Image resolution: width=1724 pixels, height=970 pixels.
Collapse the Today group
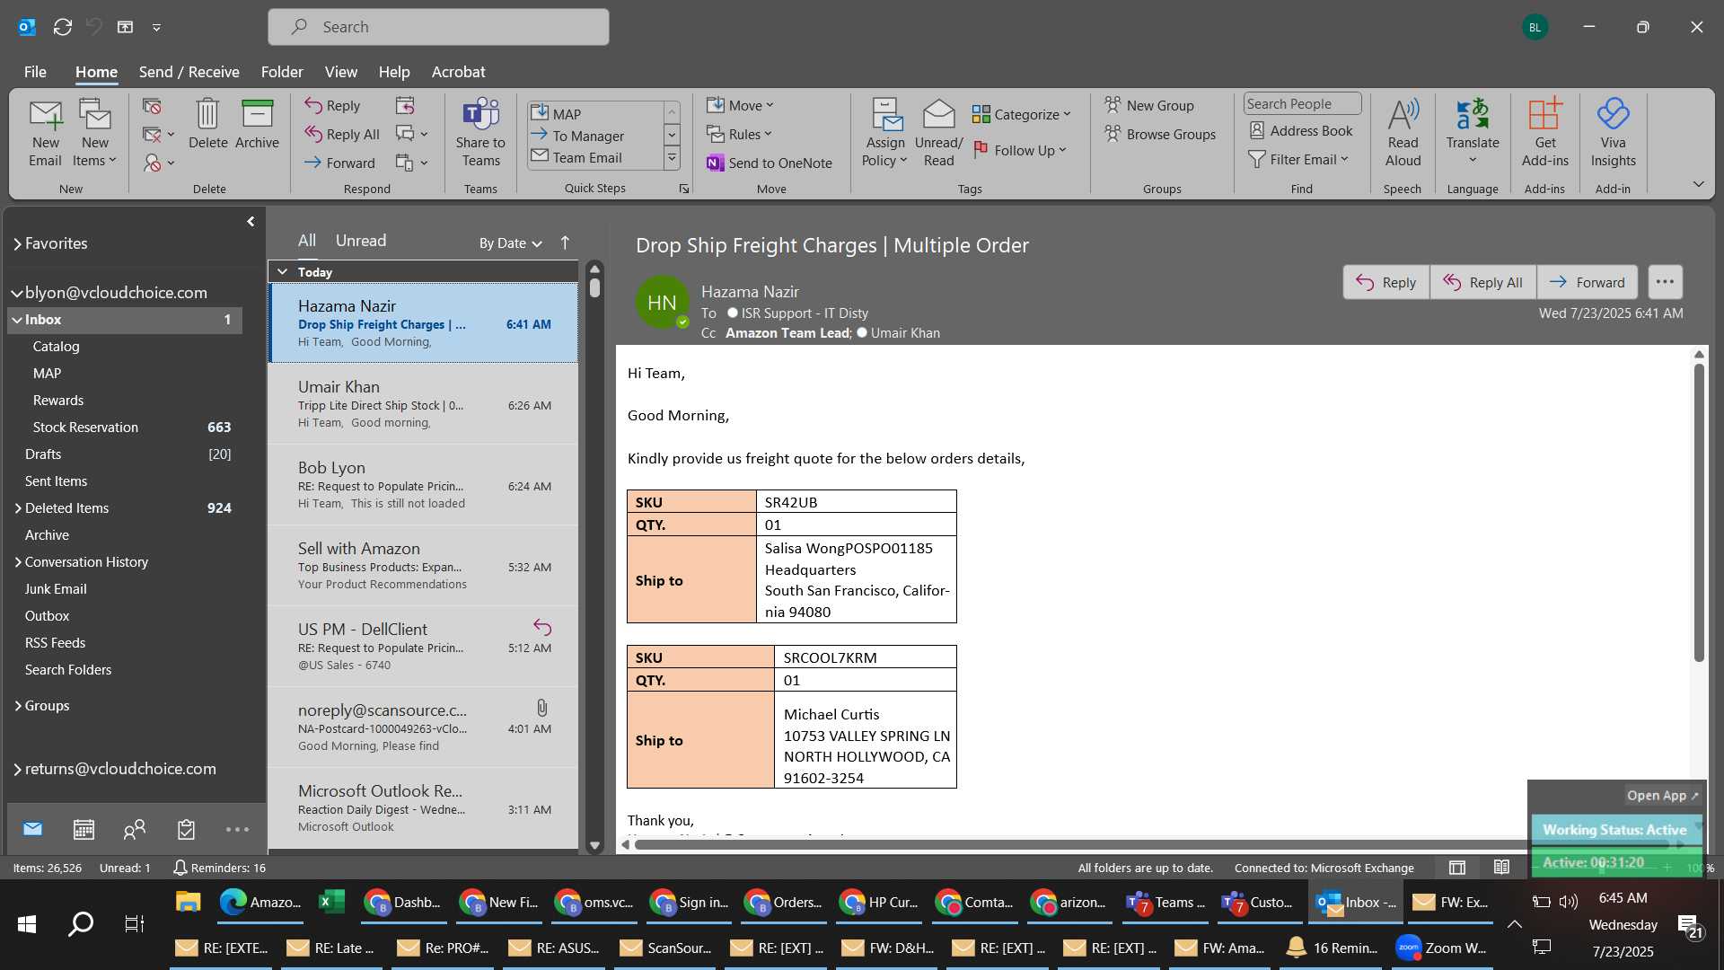pyautogui.click(x=282, y=272)
